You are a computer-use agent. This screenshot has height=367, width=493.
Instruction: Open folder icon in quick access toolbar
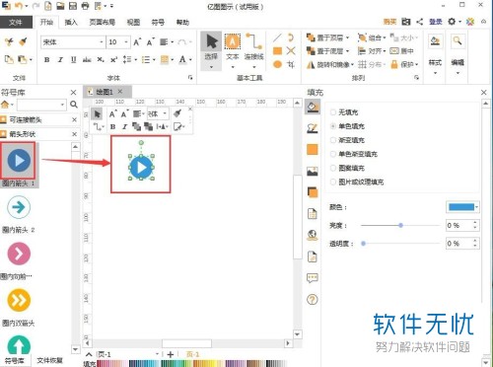60,6
